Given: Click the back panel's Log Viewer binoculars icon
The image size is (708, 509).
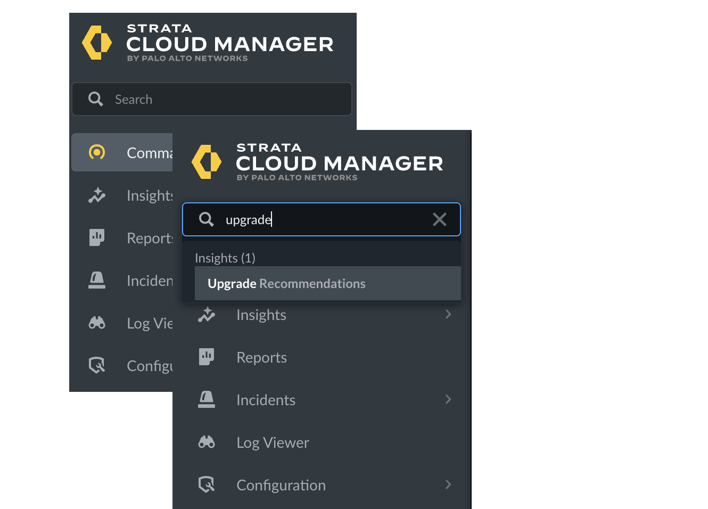Looking at the screenshot, I should click(97, 323).
